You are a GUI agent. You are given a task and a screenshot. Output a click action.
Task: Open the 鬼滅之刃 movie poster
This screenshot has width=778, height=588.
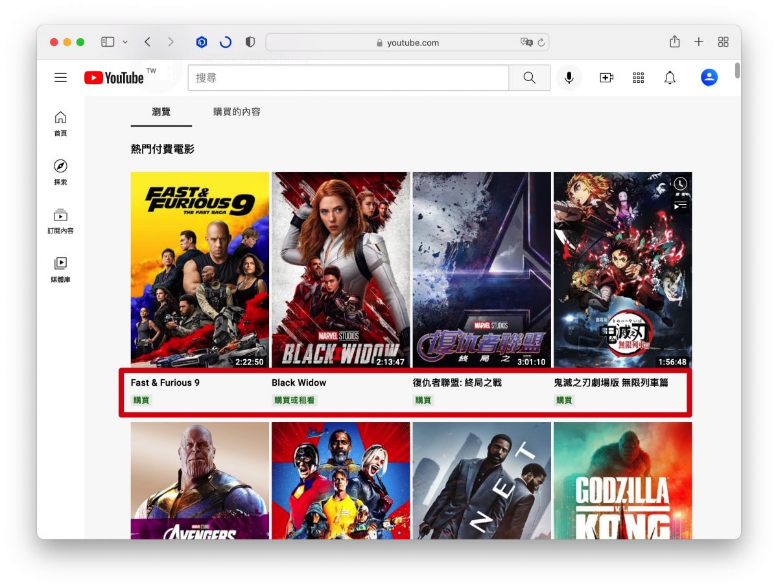622,270
